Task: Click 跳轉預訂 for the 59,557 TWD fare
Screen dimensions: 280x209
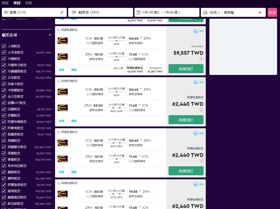Action: 186,69
